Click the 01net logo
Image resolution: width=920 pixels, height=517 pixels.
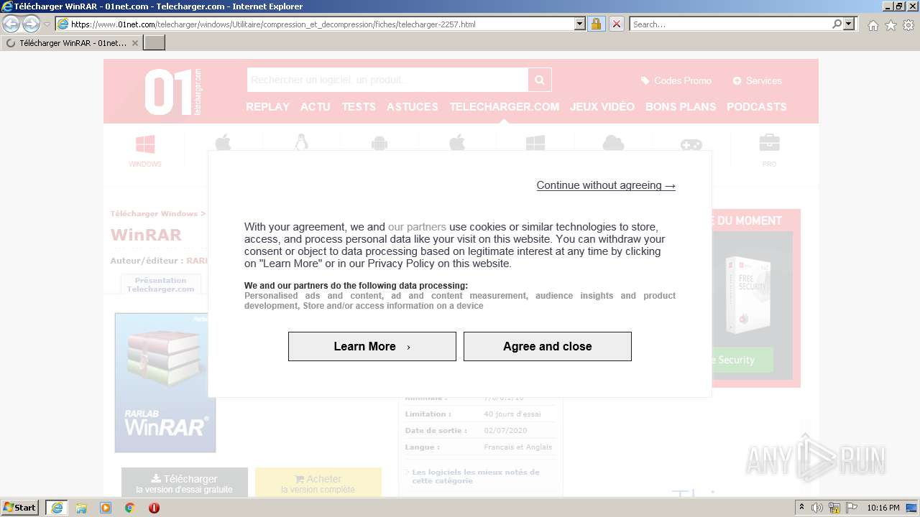tap(172, 92)
